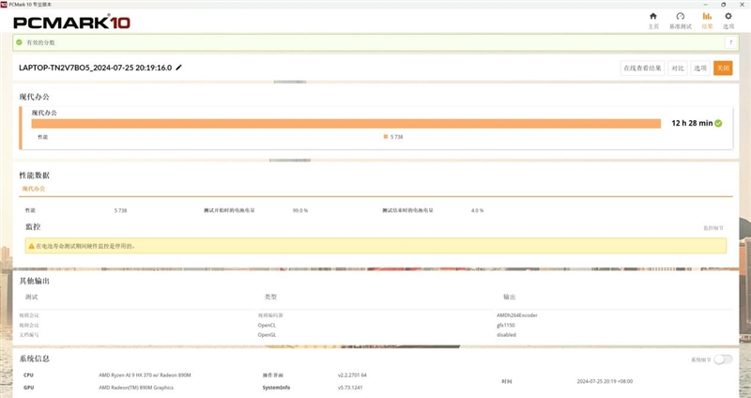Click the 性能数据 section heading
Viewport: 751px width, 398px height.
[x=34, y=176]
